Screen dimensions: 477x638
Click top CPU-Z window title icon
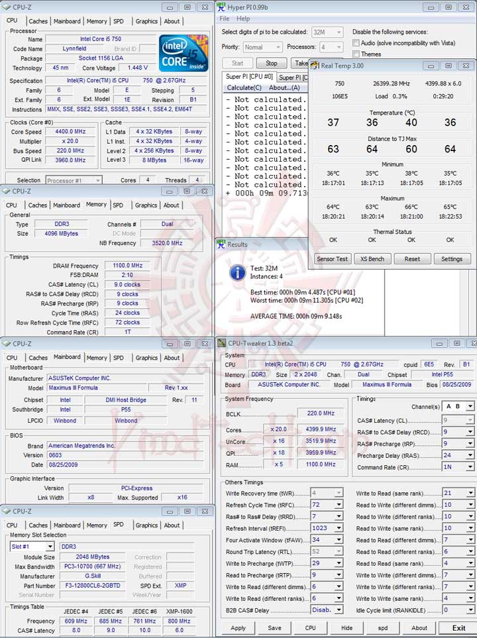point(6,7)
